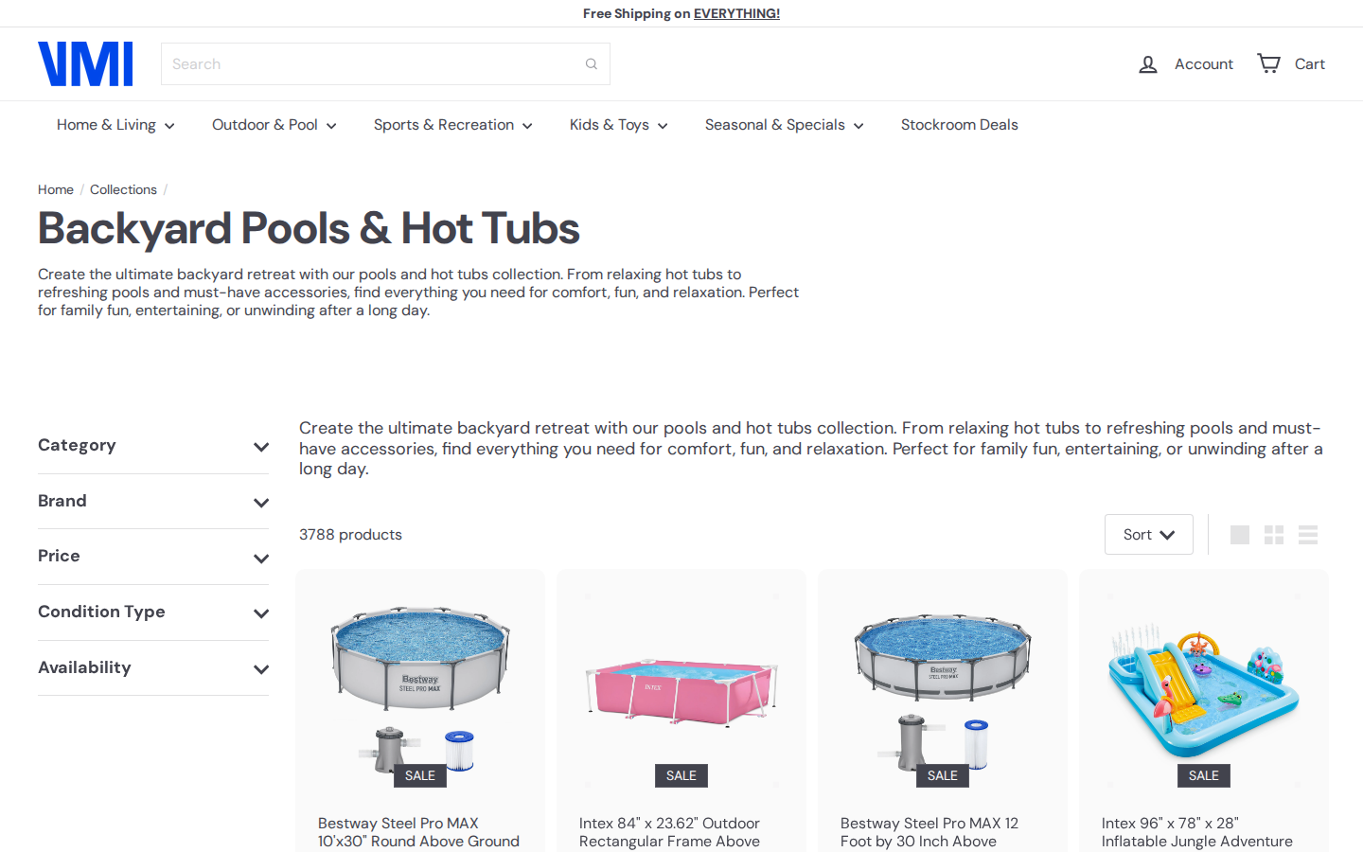
Task: Switch to small grid view
Action: [x=1274, y=535]
